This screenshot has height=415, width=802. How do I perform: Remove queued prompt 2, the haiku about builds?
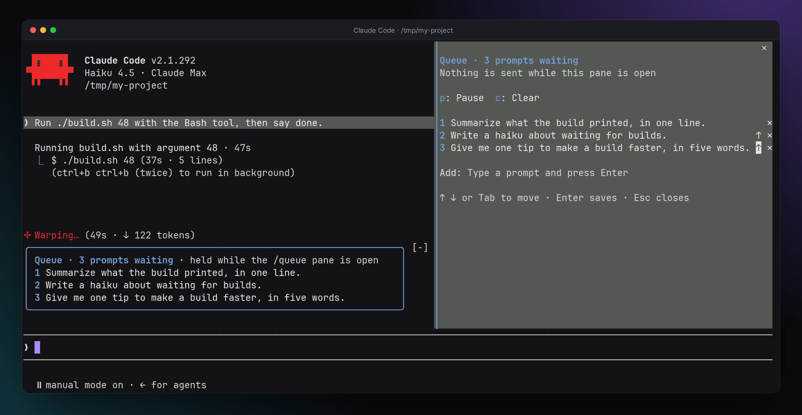[770, 135]
